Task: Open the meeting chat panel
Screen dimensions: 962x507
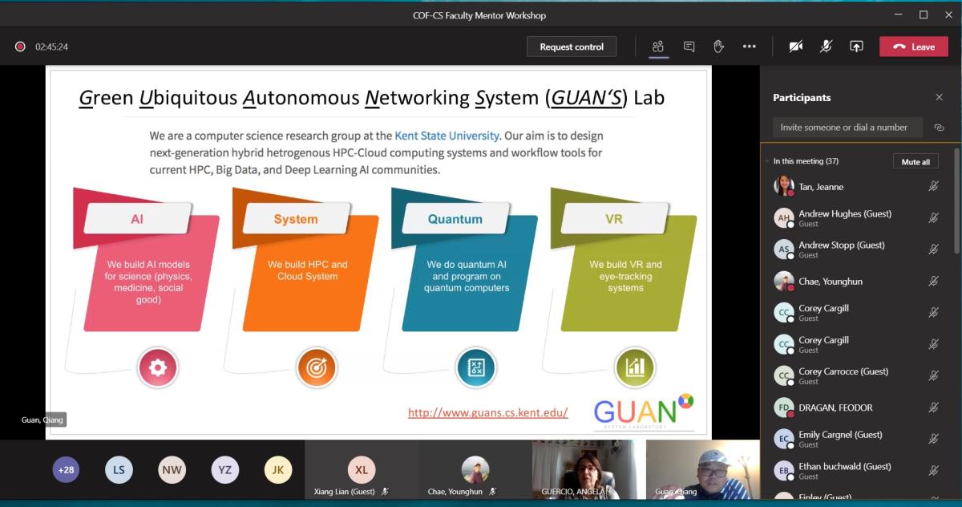Action: pyautogui.click(x=689, y=47)
